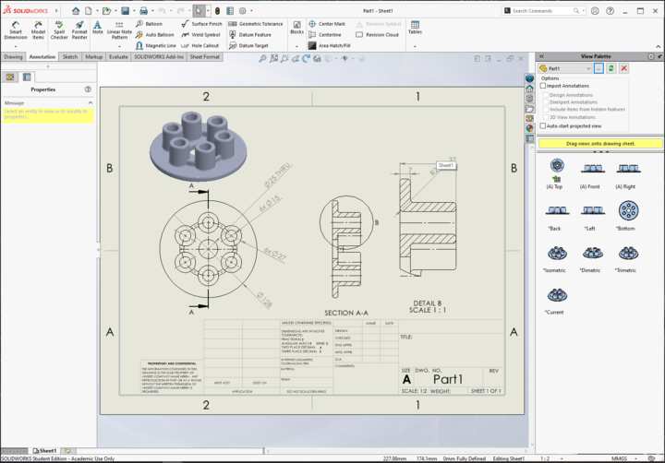This screenshot has height=463, width=665.
Task: Toggle the DimXpert Annotations checkbox
Action: tap(546, 102)
